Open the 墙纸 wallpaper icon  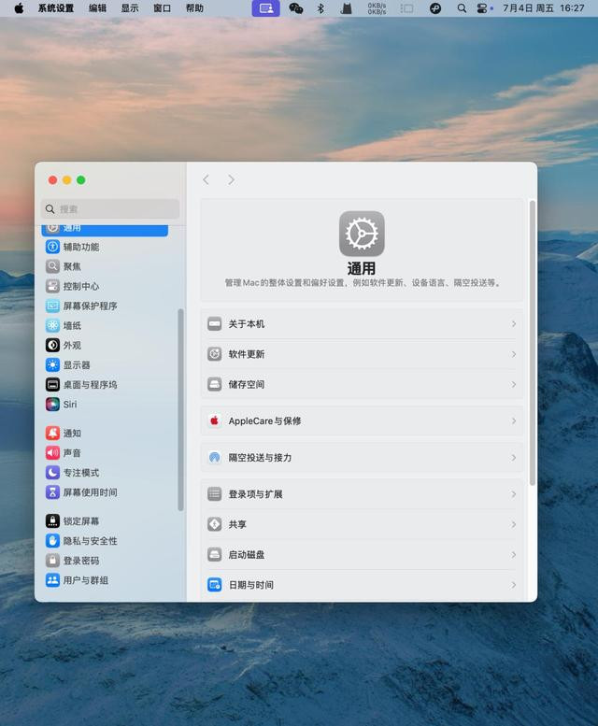pyautogui.click(x=52, y=325)
